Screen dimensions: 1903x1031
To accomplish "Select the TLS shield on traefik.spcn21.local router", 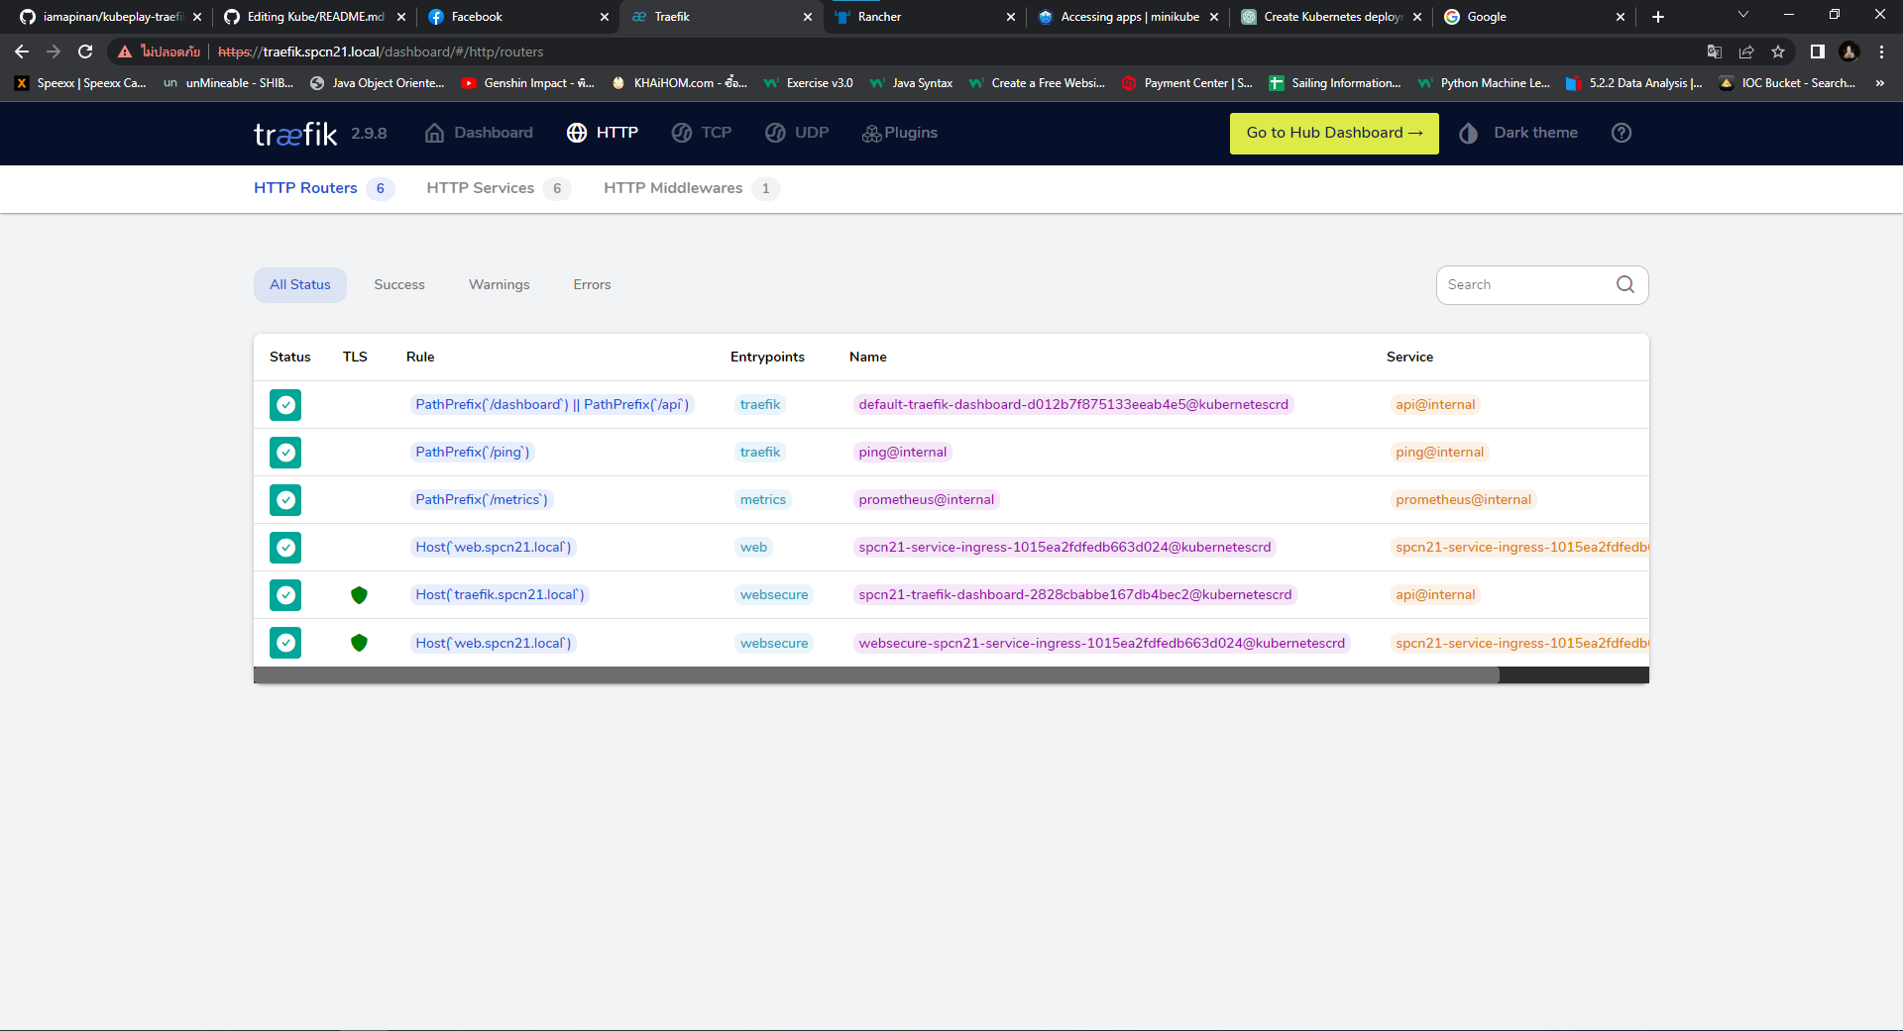I will click(359, 595).
